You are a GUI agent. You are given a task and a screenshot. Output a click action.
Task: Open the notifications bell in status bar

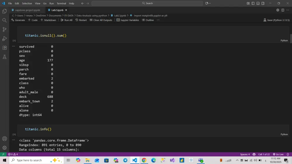[288, 154]
